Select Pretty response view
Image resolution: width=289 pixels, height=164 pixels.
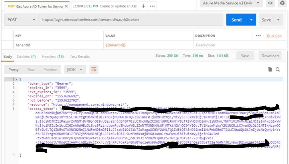tap(13, 70)
